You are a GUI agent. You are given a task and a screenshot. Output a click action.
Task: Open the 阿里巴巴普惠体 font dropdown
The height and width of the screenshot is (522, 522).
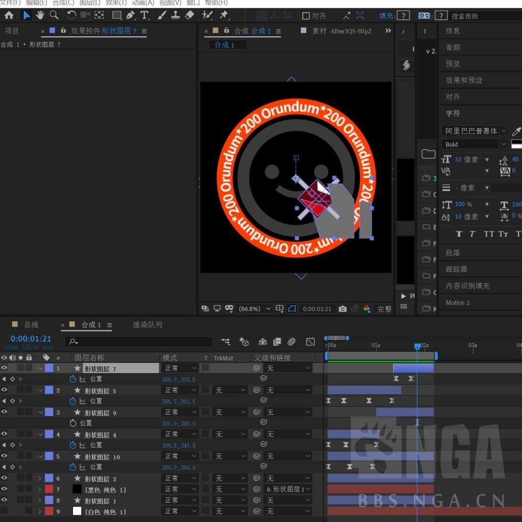(475, 131)
